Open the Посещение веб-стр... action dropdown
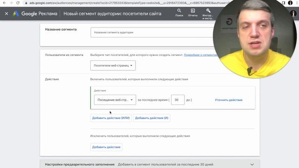This screenshot has width=299, height=168. click(115, 100)
